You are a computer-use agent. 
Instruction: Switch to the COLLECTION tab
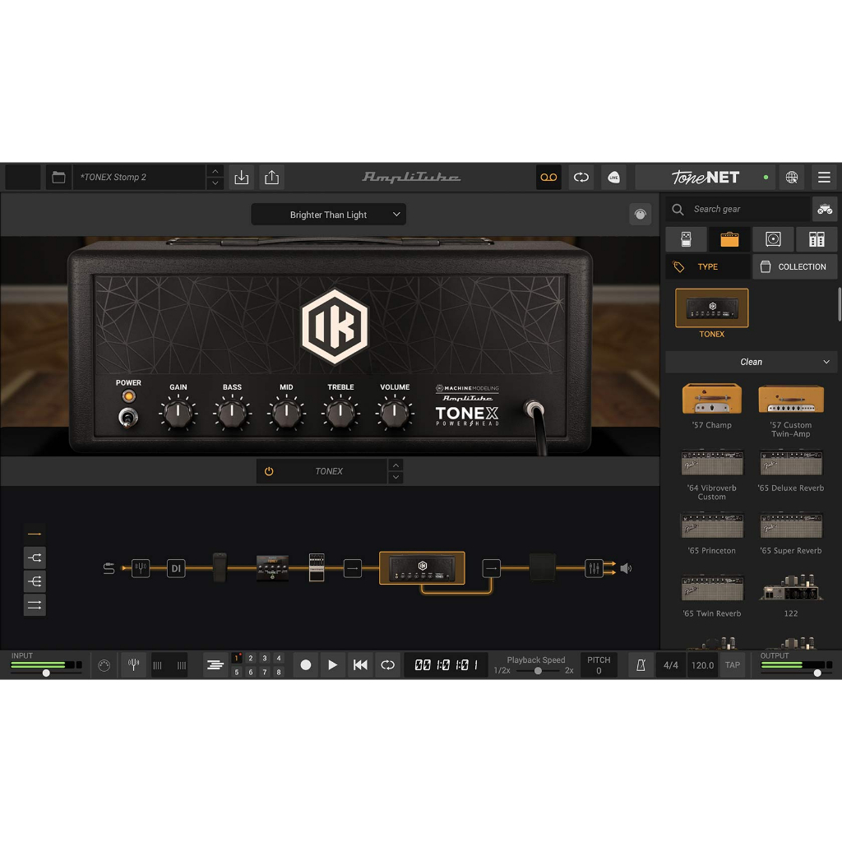793,266
